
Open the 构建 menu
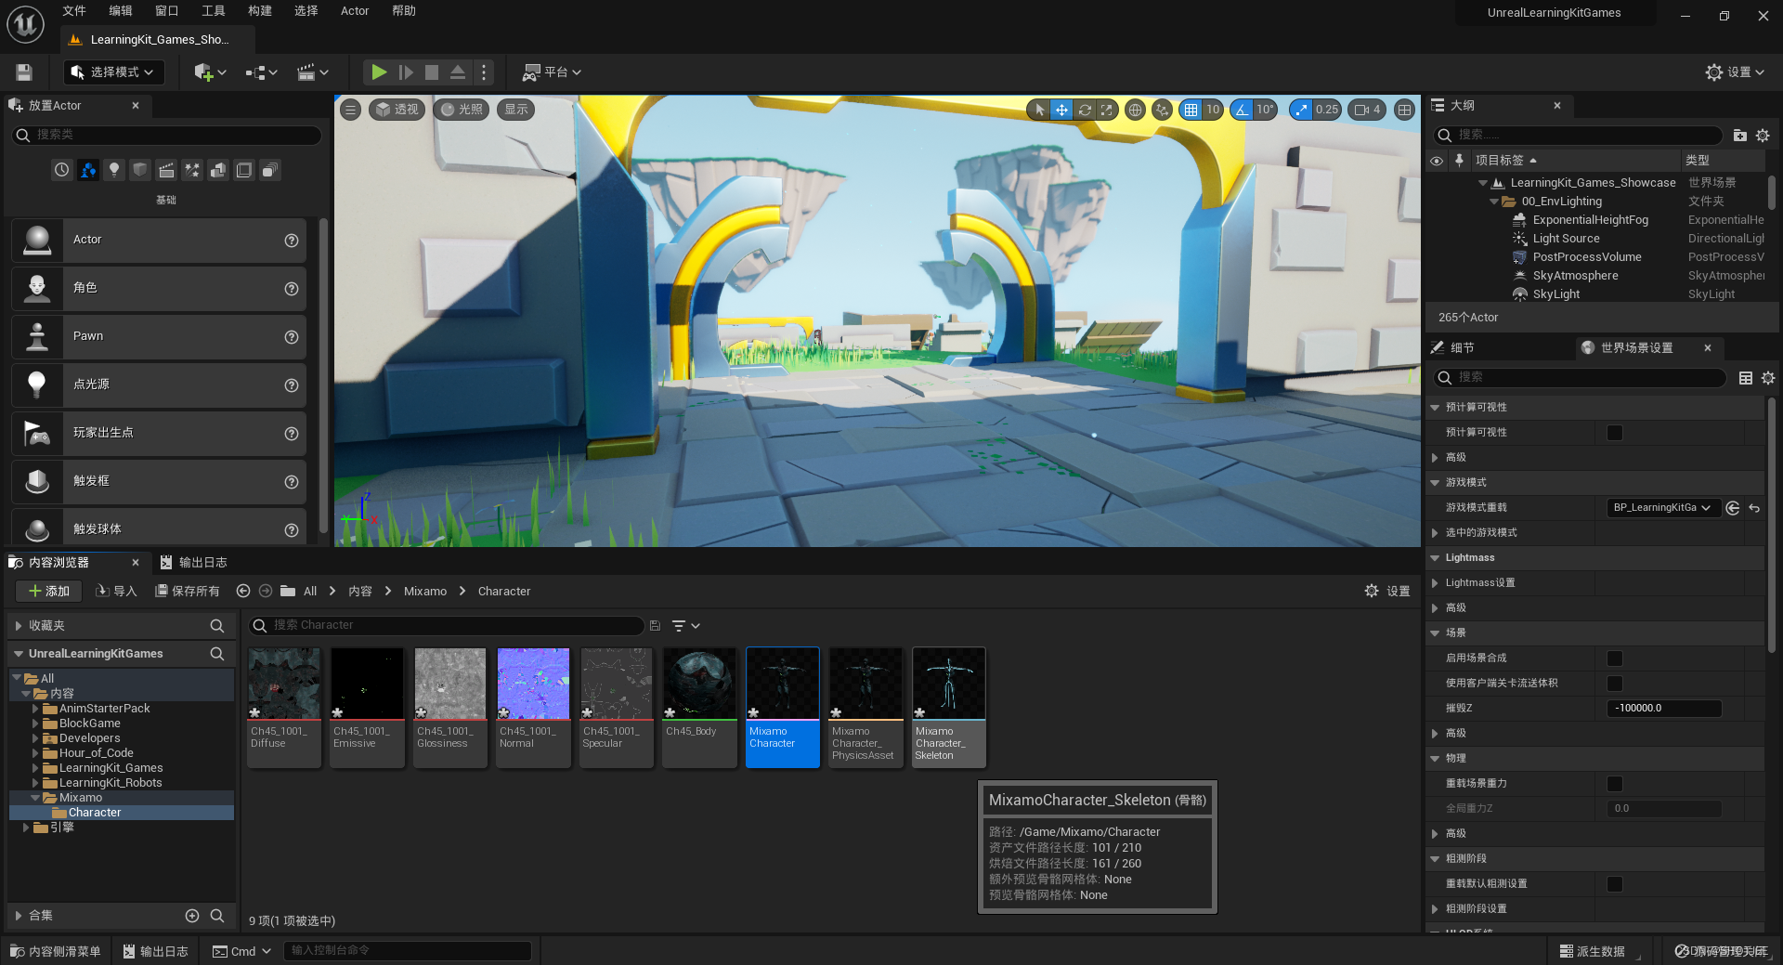pos(260,11)
